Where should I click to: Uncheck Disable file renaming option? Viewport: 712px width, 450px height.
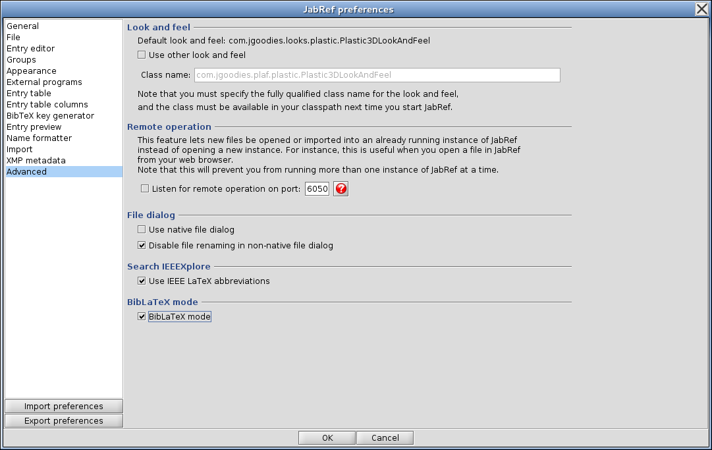click(142, 246)
